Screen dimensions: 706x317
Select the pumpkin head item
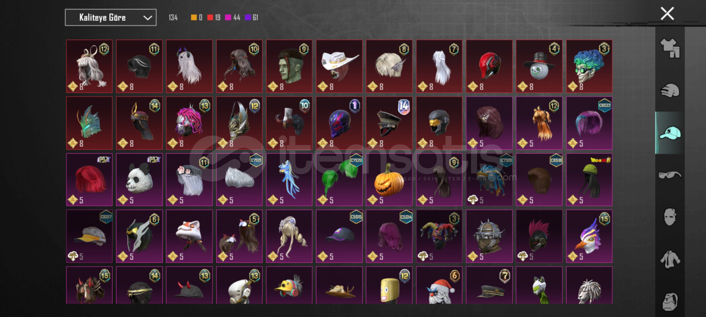pos(389,179)
